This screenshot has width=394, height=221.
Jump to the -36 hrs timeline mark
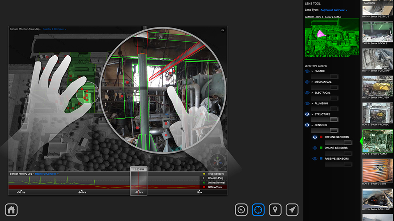point(21,192)
